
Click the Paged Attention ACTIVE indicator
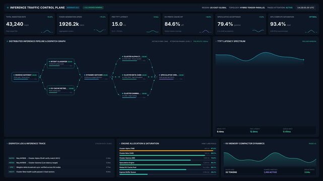[289, 8]
